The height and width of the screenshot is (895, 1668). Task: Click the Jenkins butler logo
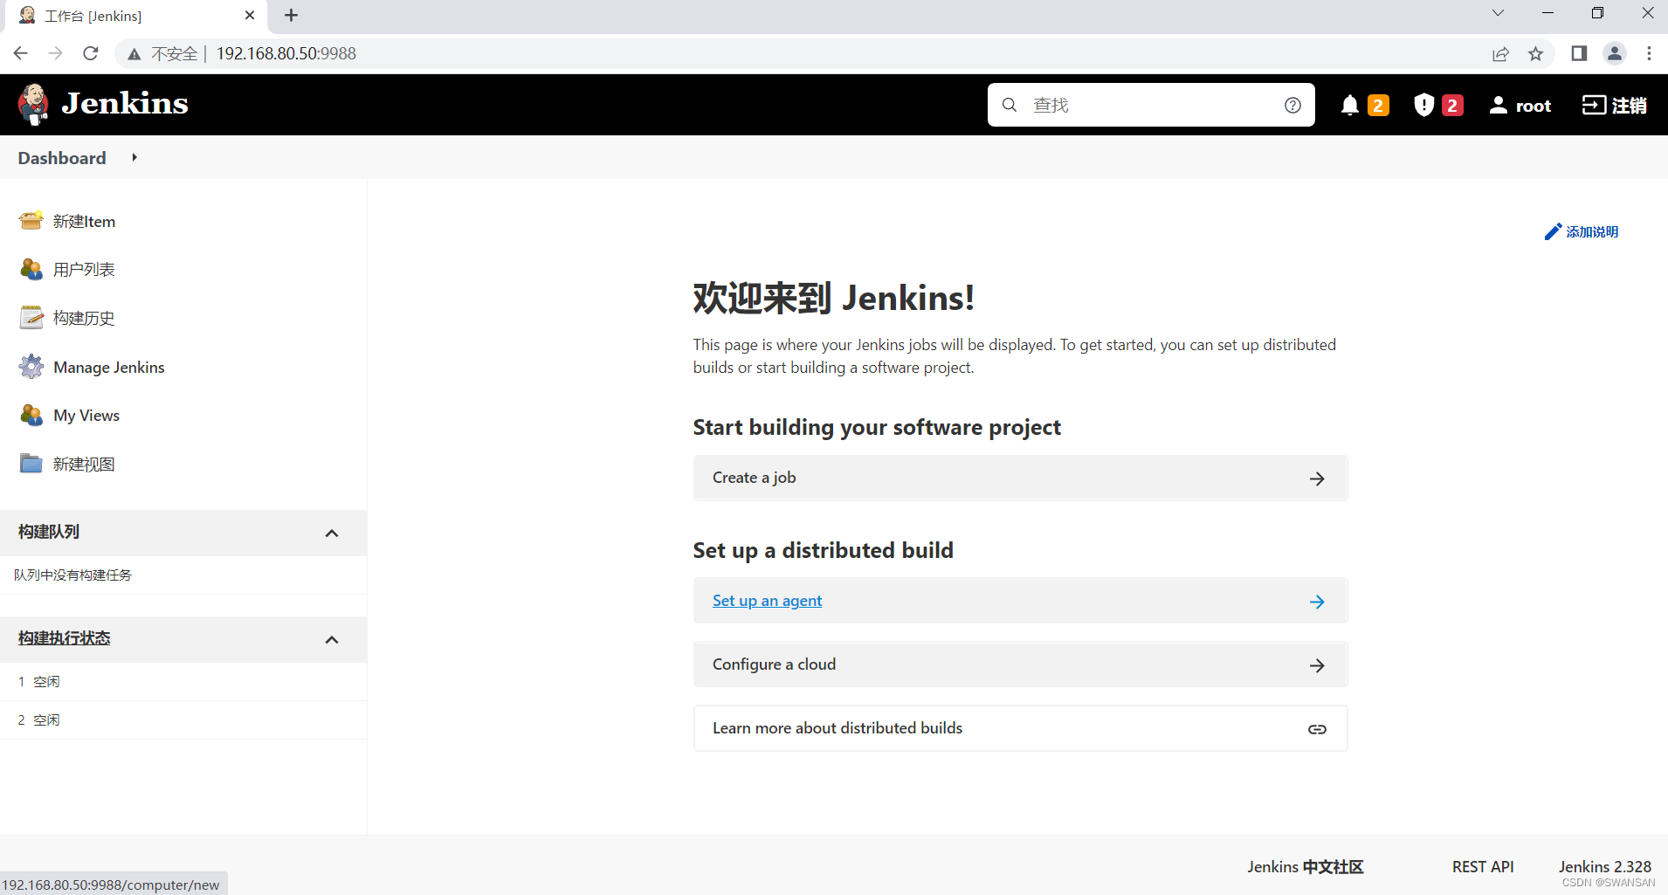coord(33,104)
